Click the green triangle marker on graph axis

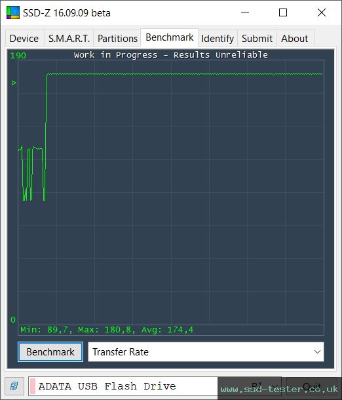click(x=14, y=83)
